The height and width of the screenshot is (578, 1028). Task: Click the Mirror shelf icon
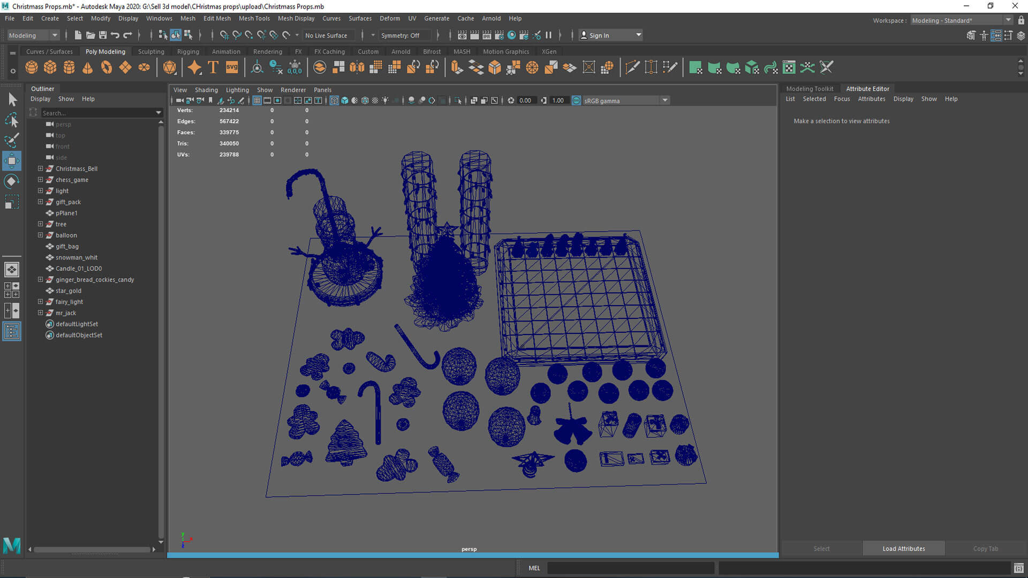tap(357, 67)
